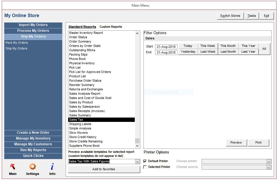Screen dimensions: 278x185
Task: Click the Preview report button
Action: (x=236, y=143)
